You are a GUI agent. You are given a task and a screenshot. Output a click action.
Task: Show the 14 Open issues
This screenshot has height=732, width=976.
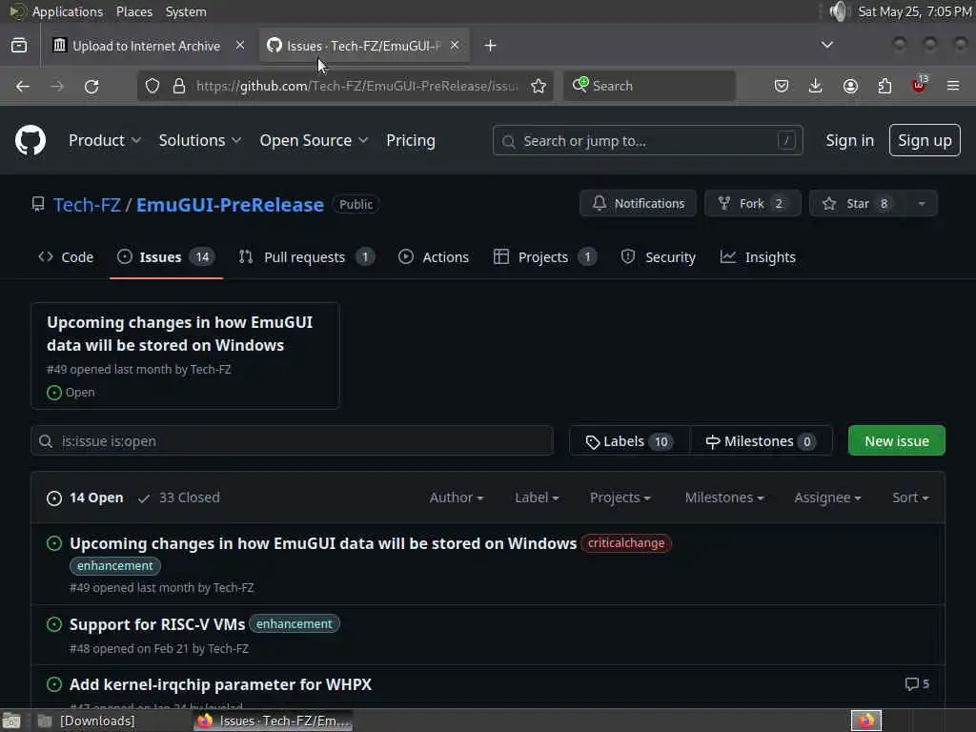(x=85, y=498)
